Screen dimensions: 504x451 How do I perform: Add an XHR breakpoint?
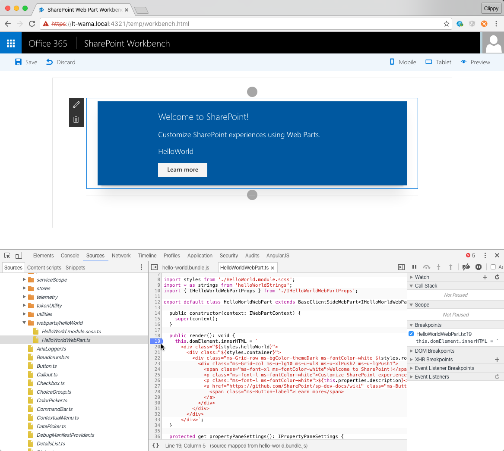[x=497, y=360]
